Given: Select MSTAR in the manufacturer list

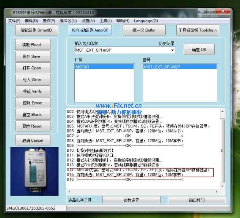Looking at the screenshot, I should pos(104,67).
